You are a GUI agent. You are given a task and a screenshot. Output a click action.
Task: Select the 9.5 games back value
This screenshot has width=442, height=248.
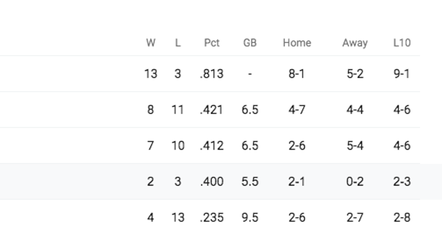(249, 218)
